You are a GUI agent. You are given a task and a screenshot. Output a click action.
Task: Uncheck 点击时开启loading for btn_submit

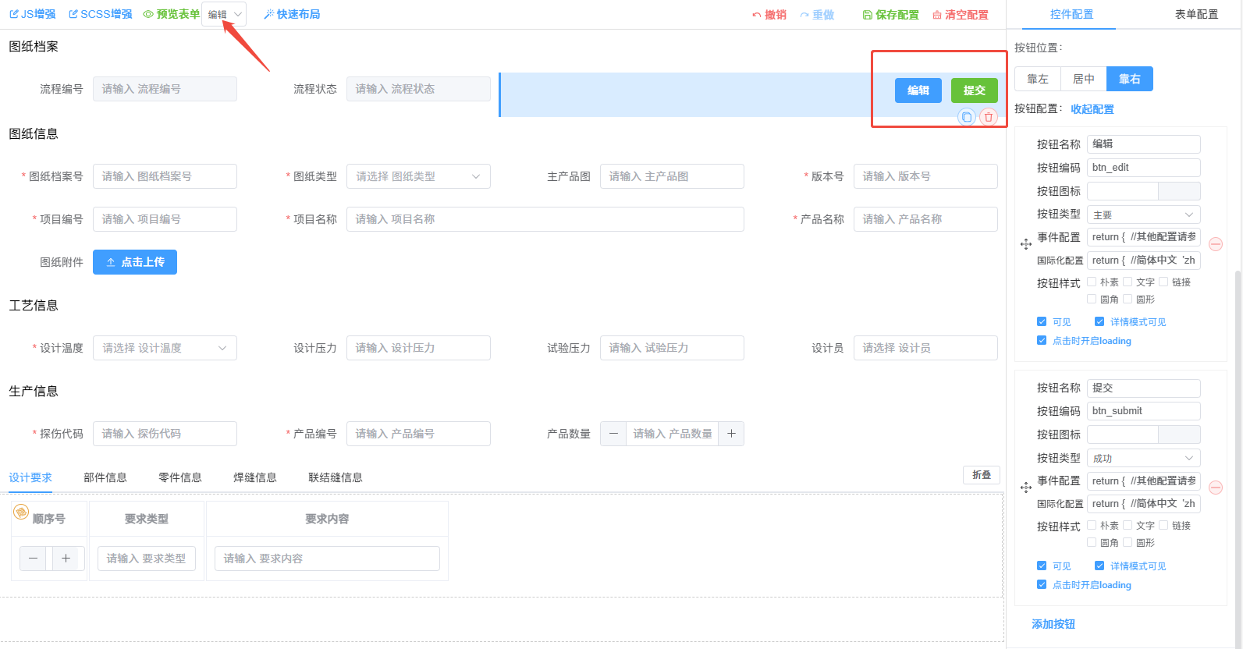pyautogui.click(x=1042, y=584)
